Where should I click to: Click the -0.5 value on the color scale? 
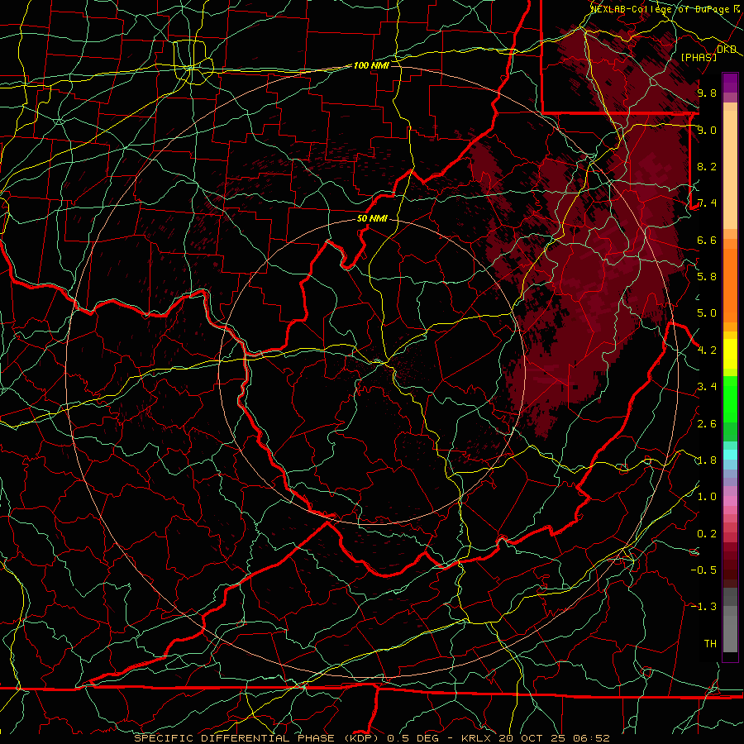(703, 570)
